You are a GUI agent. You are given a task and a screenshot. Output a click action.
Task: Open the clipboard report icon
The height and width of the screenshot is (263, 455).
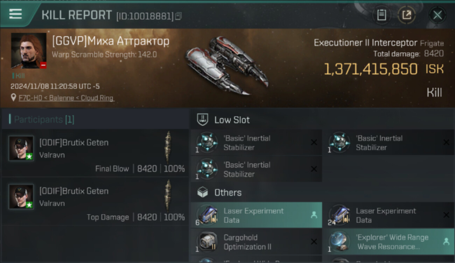tap(381, 15)
